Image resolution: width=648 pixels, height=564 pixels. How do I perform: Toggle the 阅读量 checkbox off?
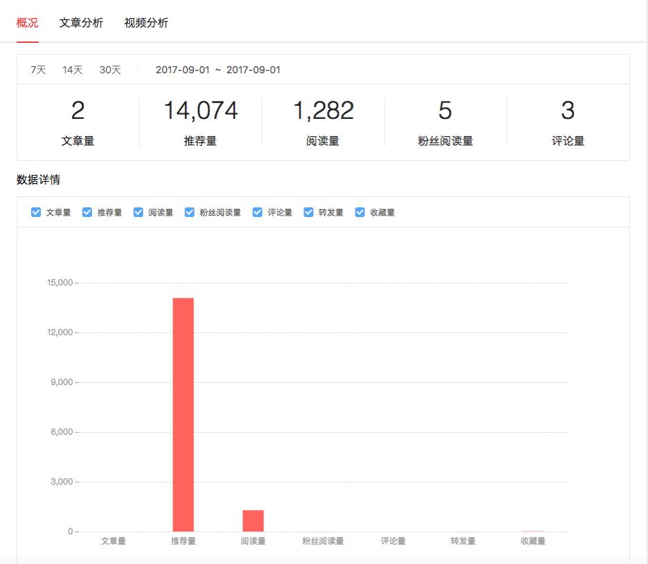pyautogui.click(x=138, y=212)
